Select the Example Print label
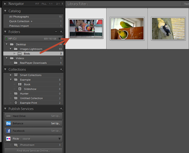Viewport: 189px width, 153px height. (28, 103)
